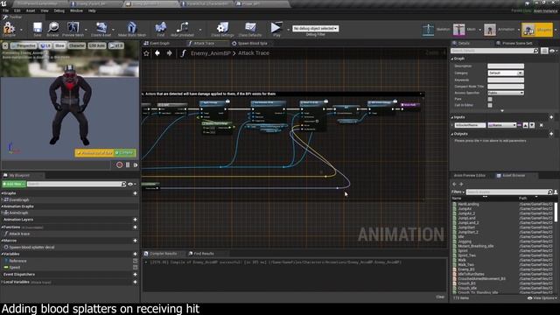Toggle the Pure checkbox in Graph details
Screen dimensions: 560x315
click(x=490, y=99)
